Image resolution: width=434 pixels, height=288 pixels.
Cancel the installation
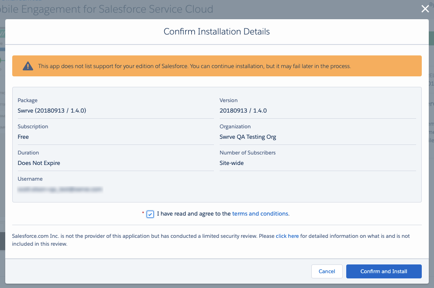click(327, 271)
